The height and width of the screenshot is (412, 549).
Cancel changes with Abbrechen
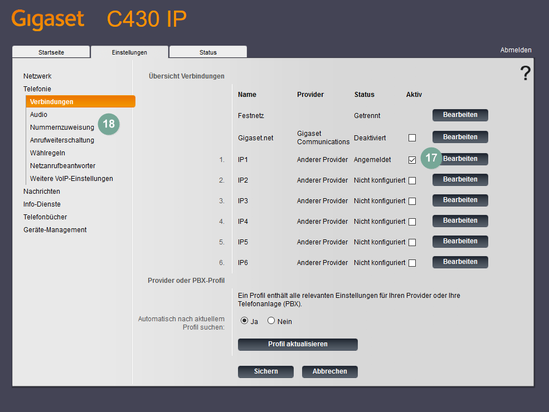(330, 371)
